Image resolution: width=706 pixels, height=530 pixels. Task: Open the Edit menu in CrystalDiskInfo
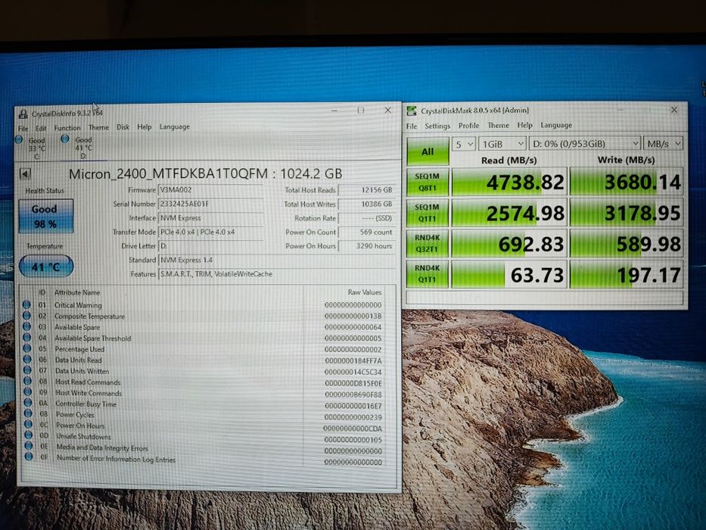click(x=41, y=128)
